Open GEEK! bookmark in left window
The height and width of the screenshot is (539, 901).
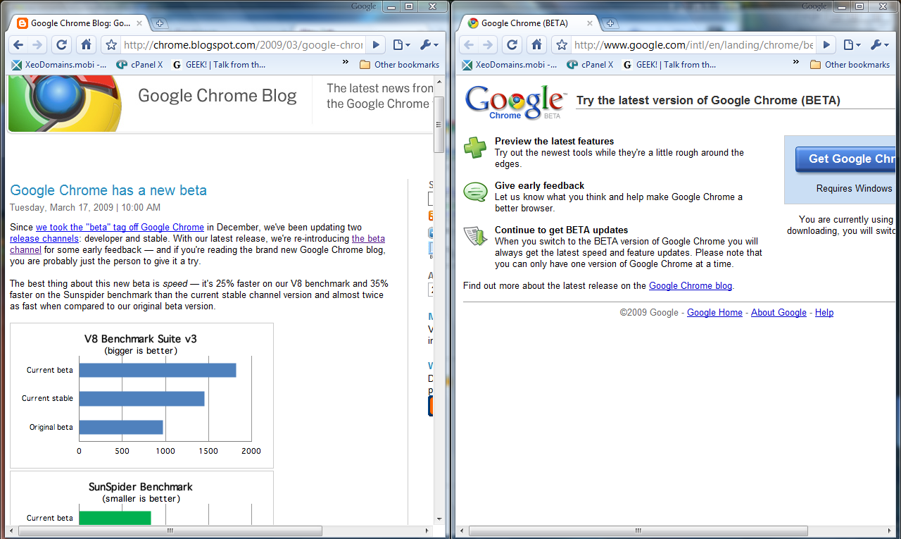click(x=218, y=65)
